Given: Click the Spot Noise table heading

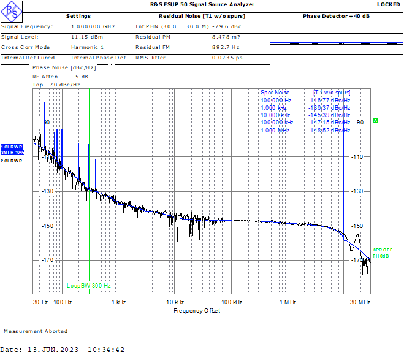Looking at the screenshot, I should [x=275, y=93].
